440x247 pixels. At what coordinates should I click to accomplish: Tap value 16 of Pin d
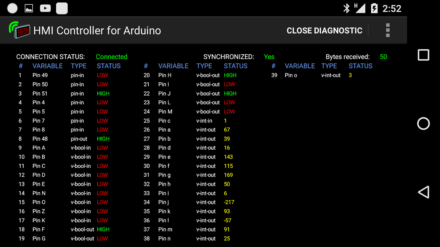click(227, 148)
